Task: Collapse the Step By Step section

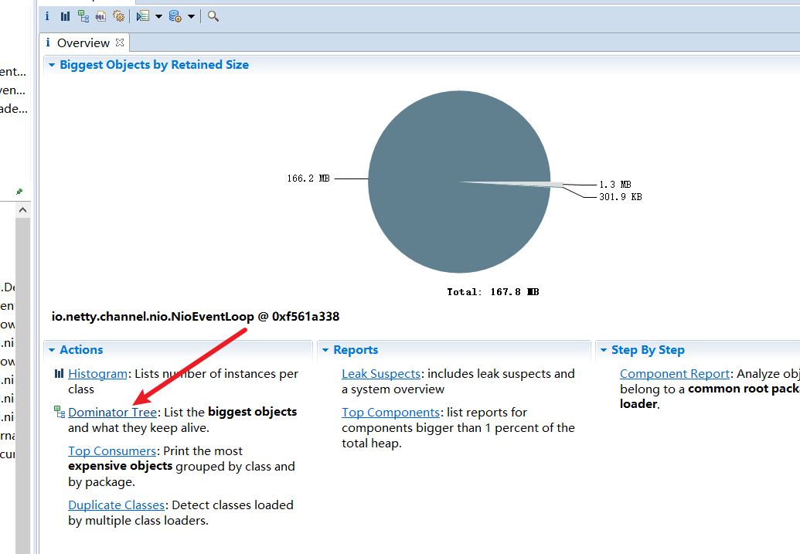Action: click(603, 350)
